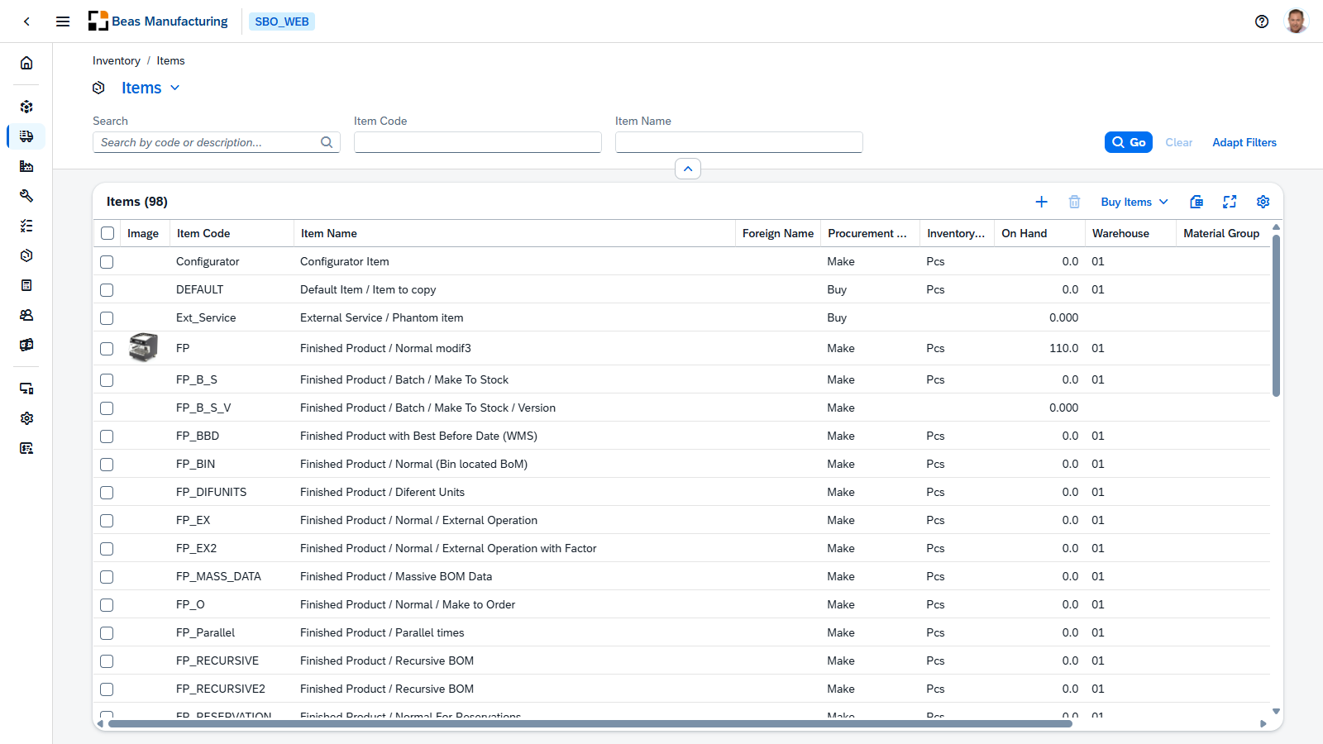Image resolution: width=1323 pixels, height=744 pixels.
Task: Open the money bills icon in sidebar
Action: 26,345
